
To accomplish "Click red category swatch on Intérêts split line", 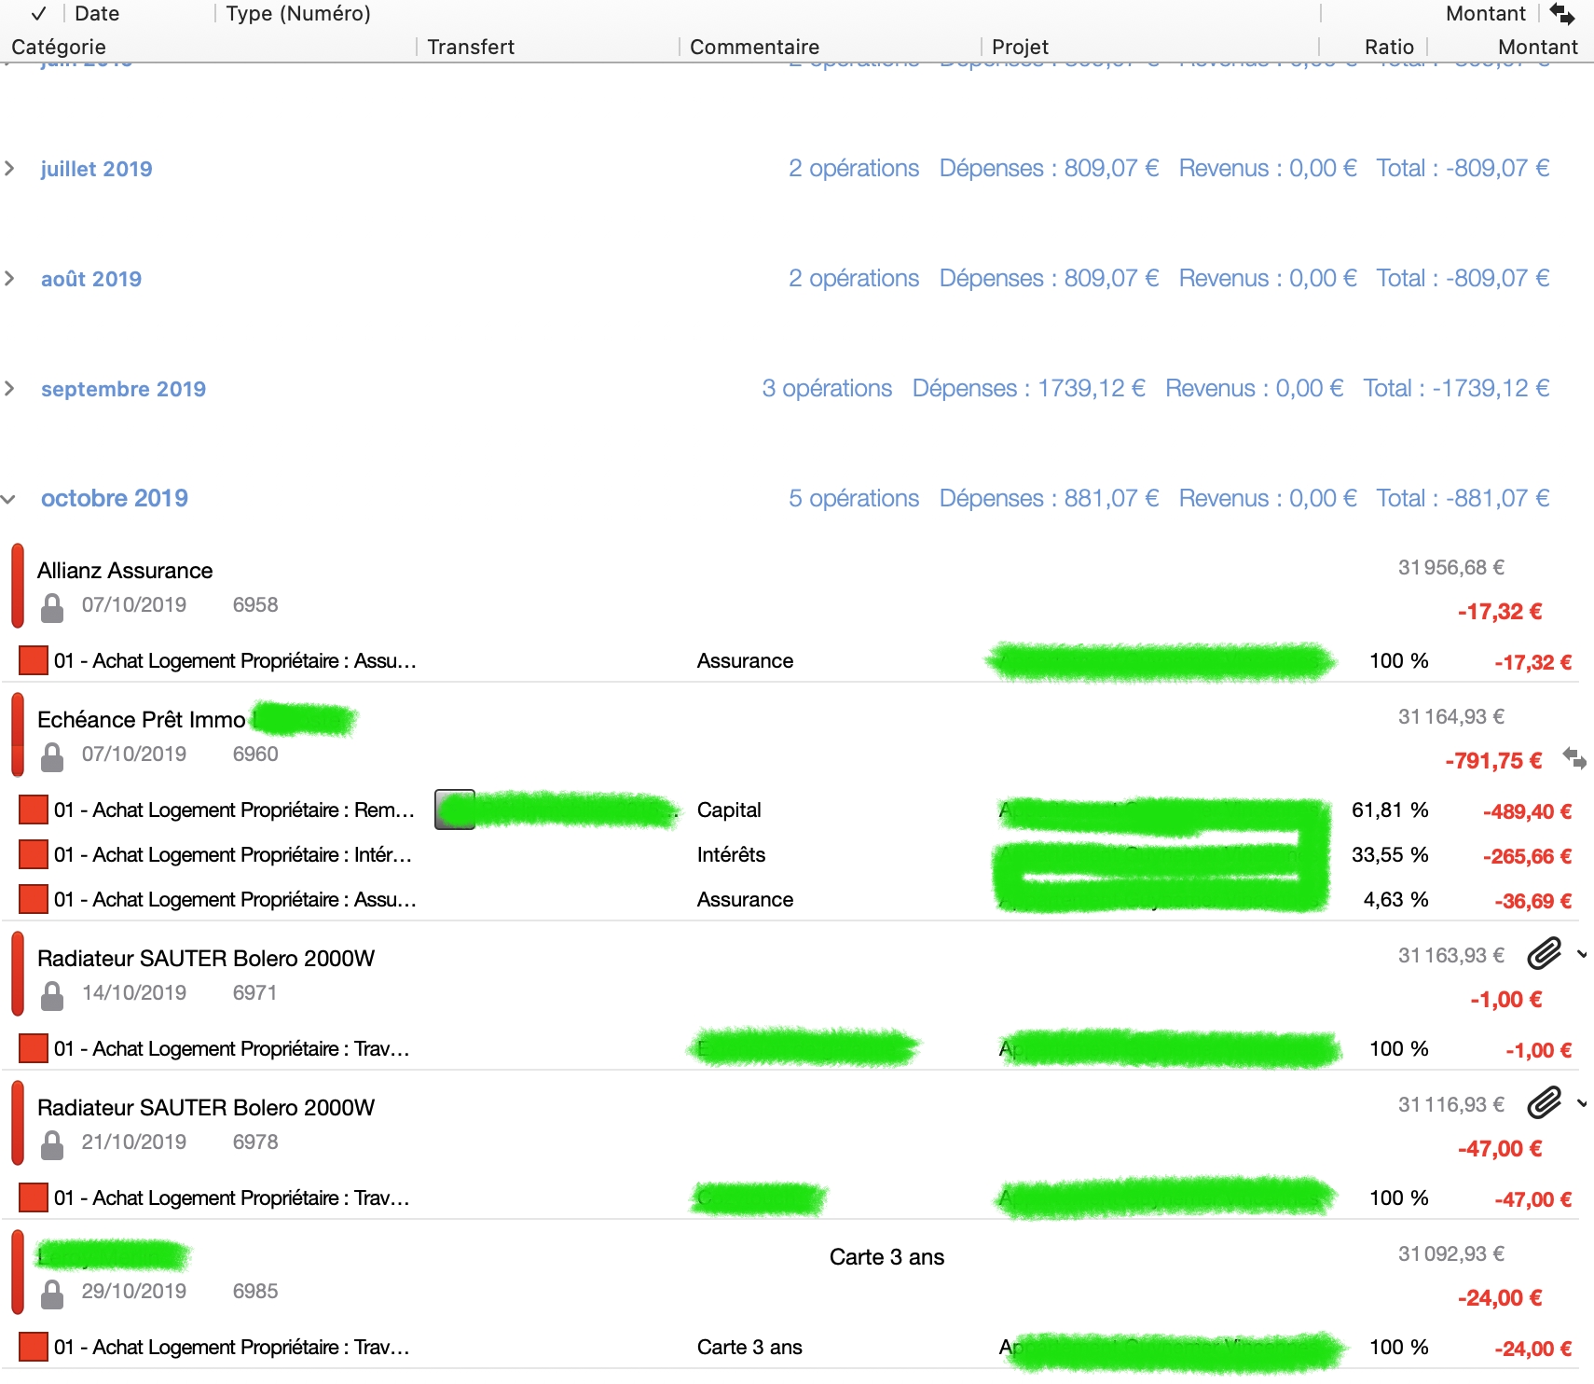I will [34, 854].
